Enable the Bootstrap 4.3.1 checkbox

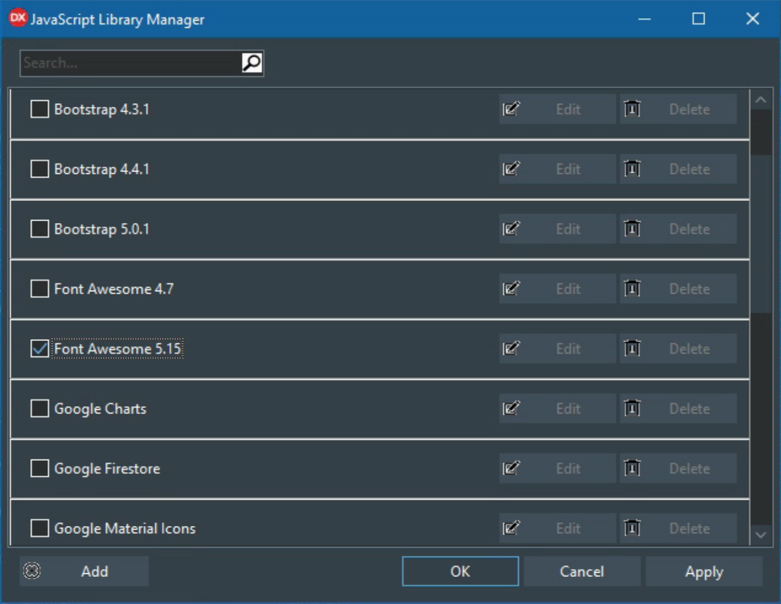coord(39,109)
